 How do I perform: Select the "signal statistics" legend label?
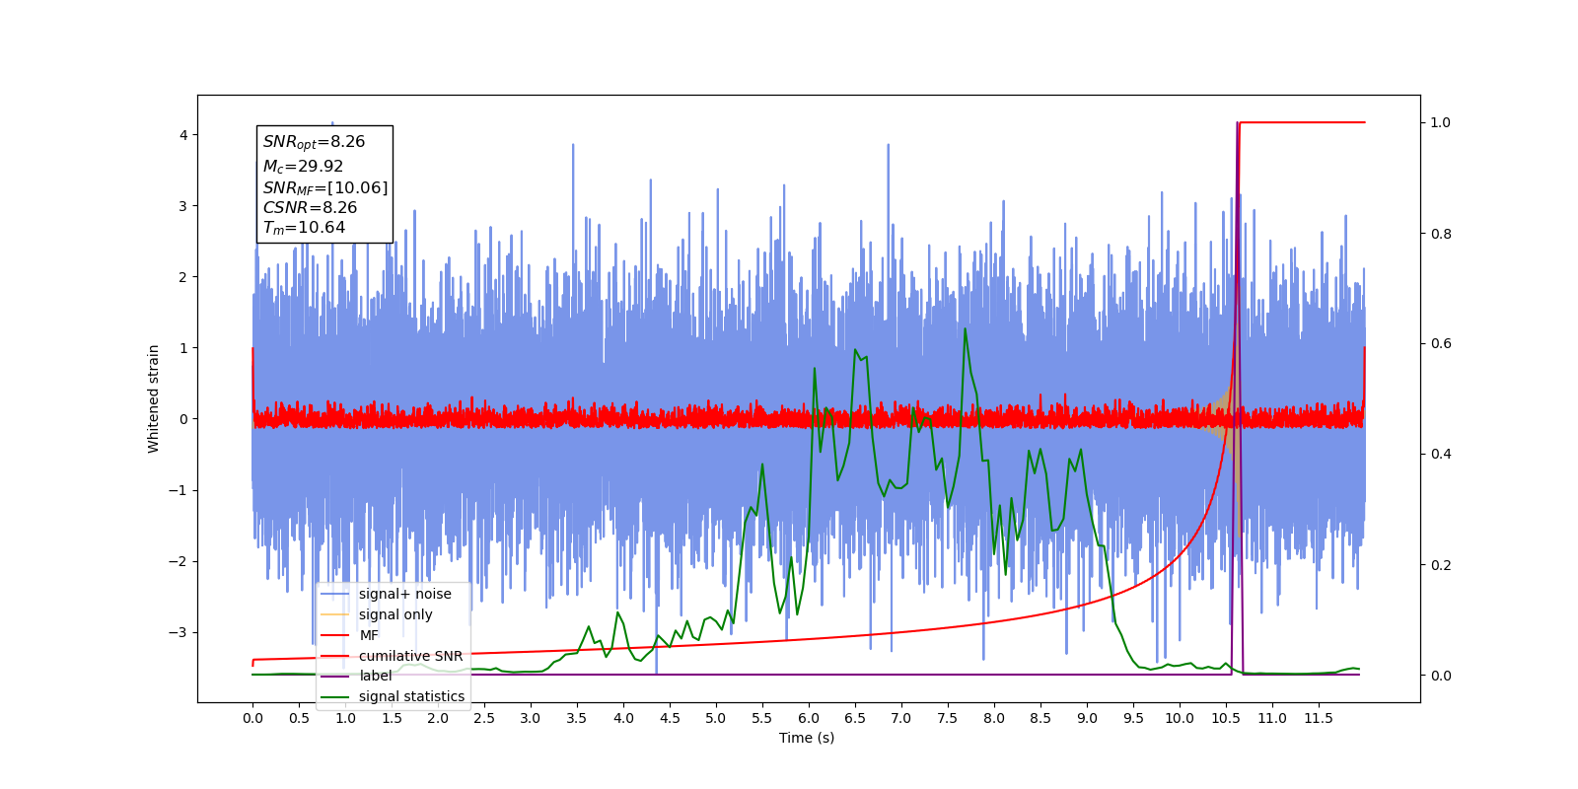(x=411, y=696)
